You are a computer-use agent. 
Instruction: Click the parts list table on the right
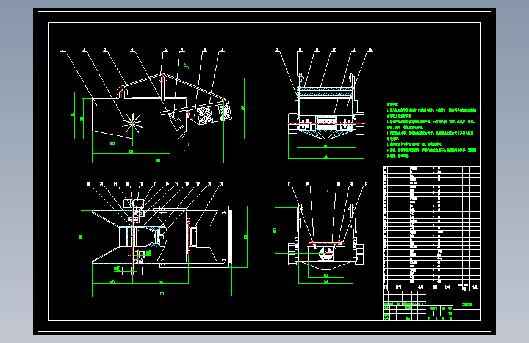click(x=432, y=228)
